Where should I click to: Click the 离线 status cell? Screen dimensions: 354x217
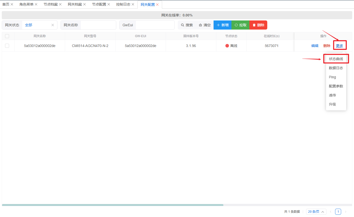click(x=231, y=46)
